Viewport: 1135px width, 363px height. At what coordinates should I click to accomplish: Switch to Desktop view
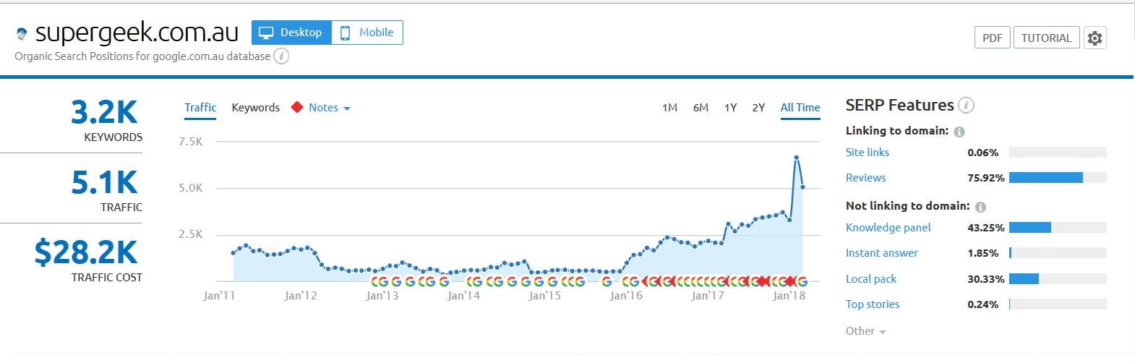pyautogui.click(x=291, y=33)
